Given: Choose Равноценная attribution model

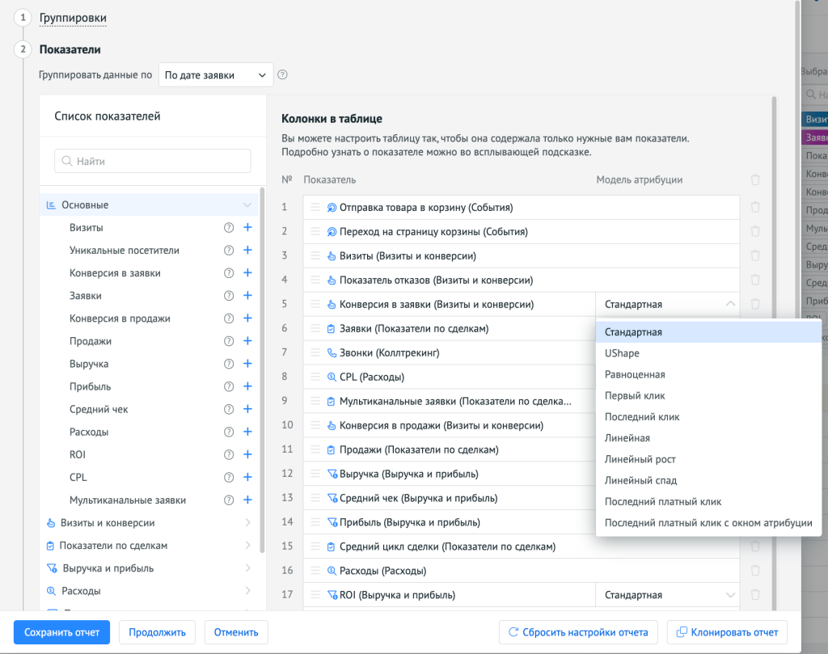Looking at the screenshot, I should click(708, 374).
